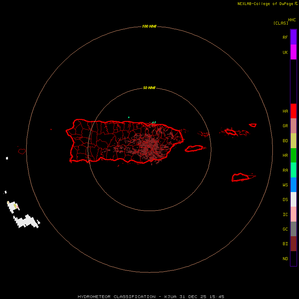Click the small rain echo north of coast
Viewport: 299px width, 299px height.
coord(129,117)
